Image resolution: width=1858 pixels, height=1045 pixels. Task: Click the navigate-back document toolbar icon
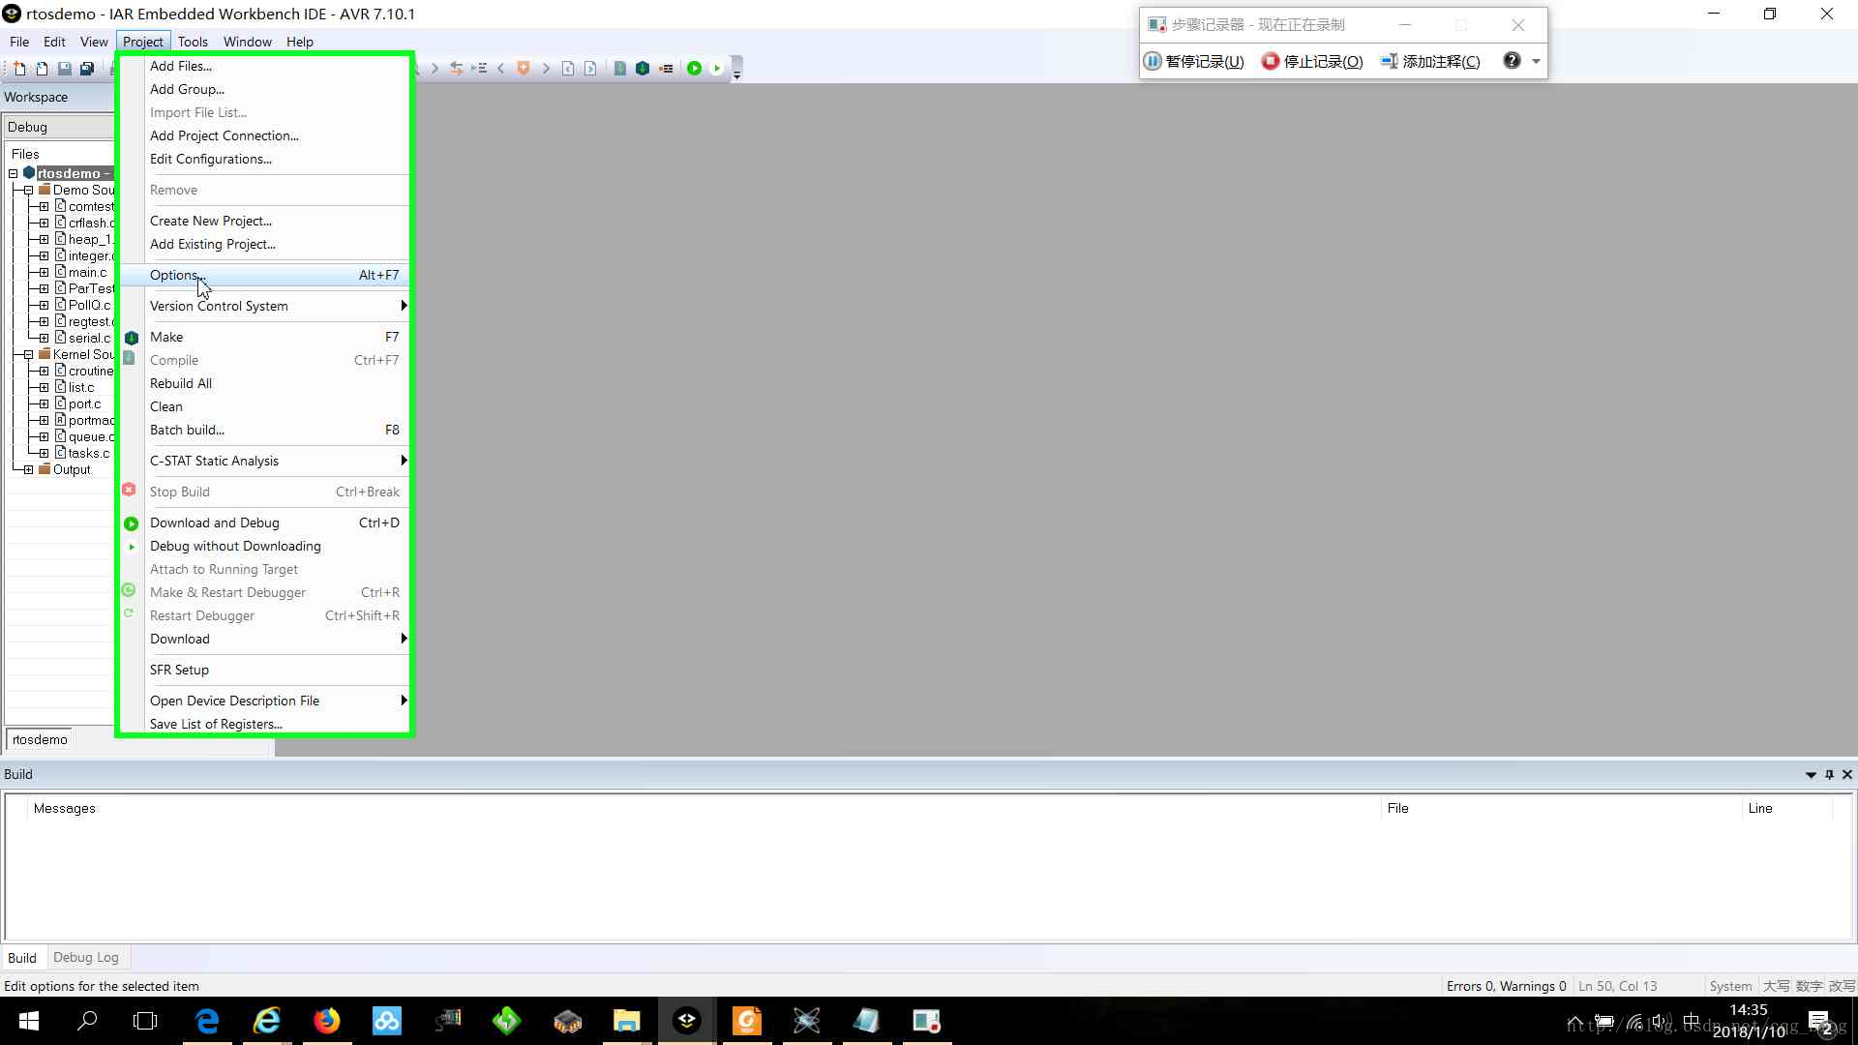click(x=568, y=69)
